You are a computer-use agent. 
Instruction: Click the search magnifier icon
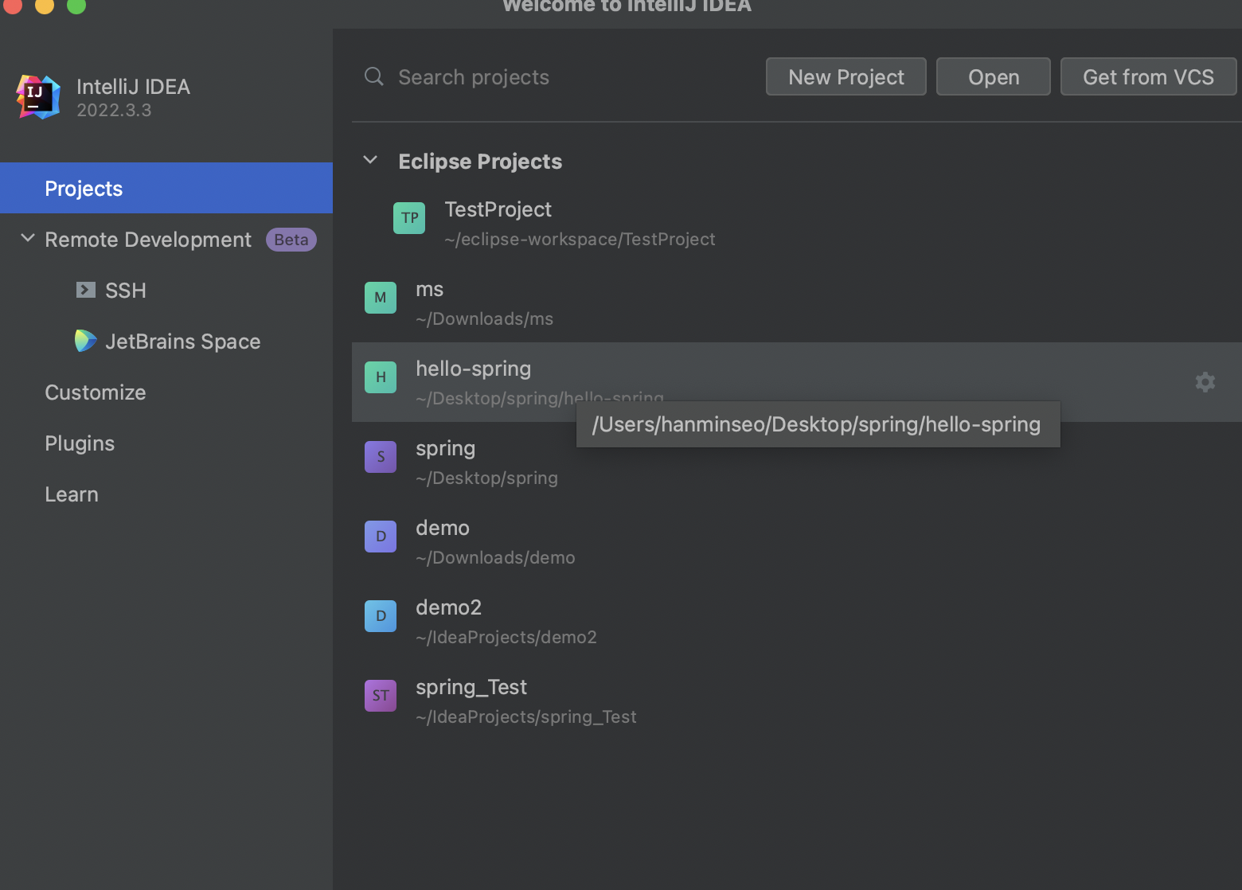[373, 76]
